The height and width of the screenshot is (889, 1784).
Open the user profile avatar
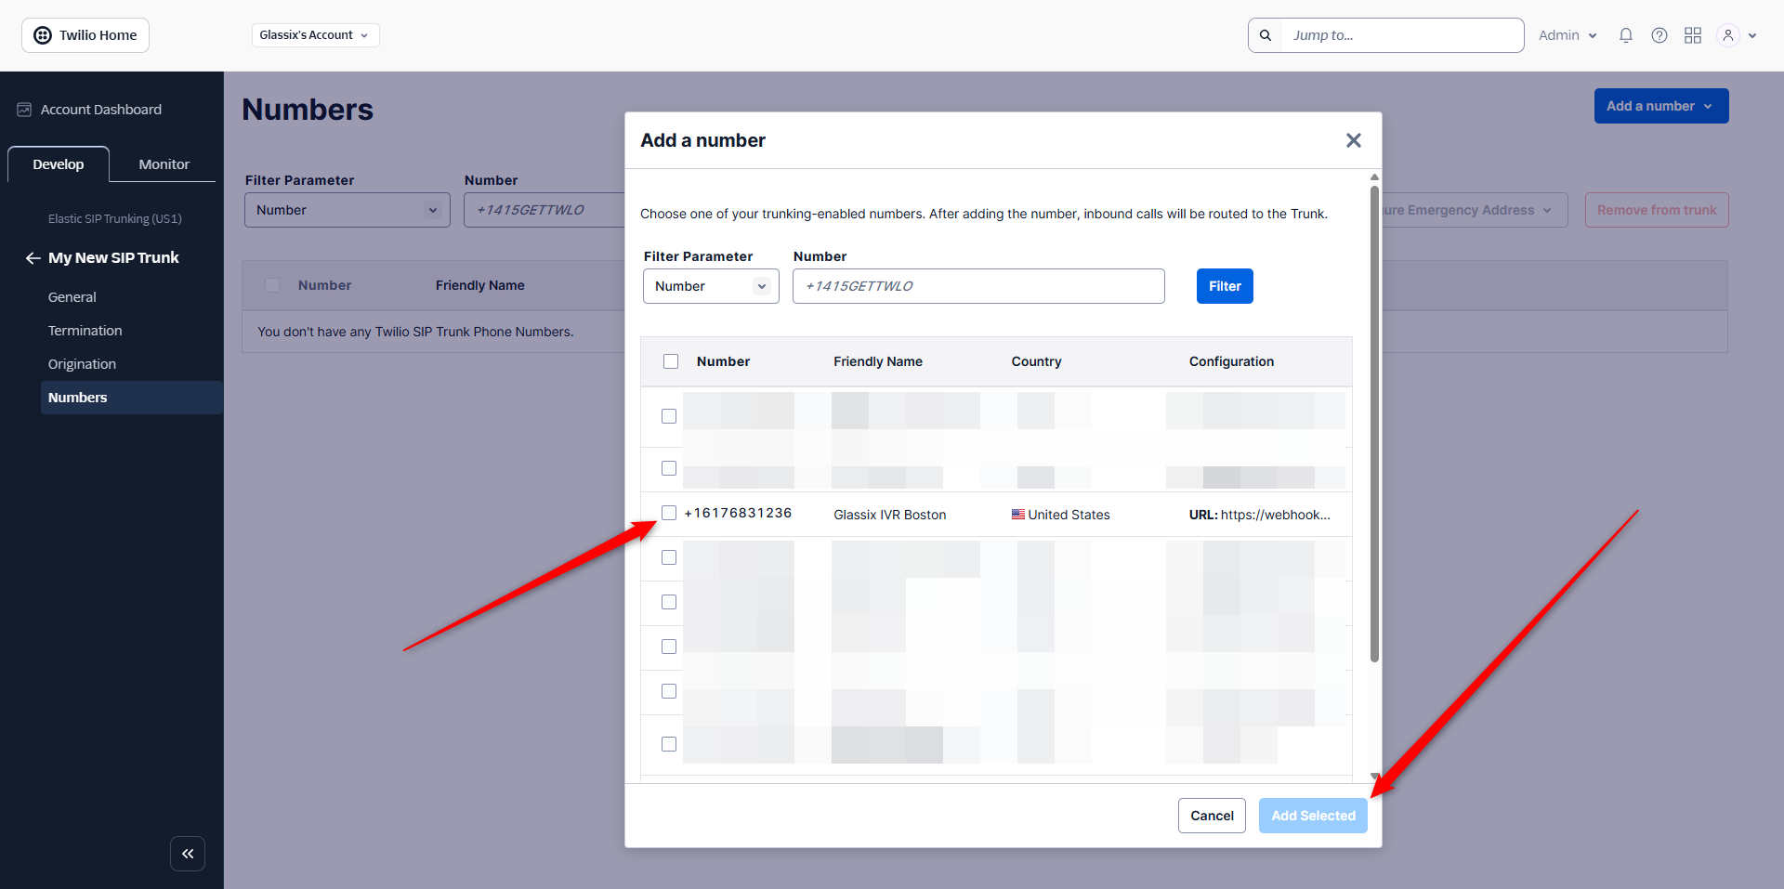coord(1727,35)
